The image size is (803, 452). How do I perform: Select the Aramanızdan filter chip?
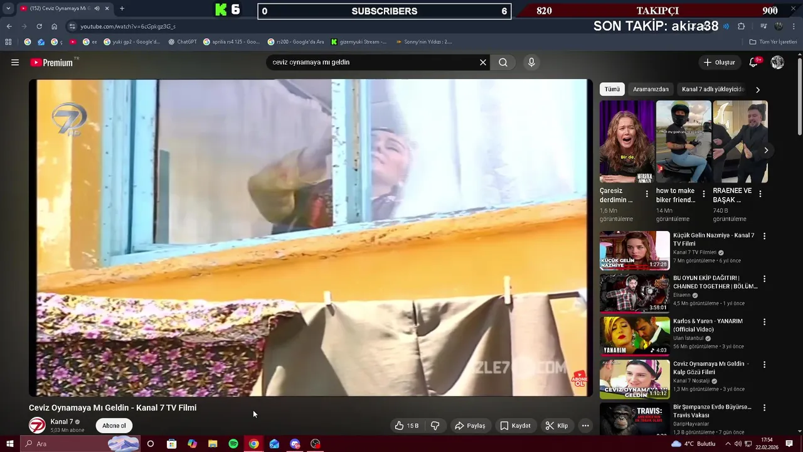pyautogui.click(x=651, y=89)
